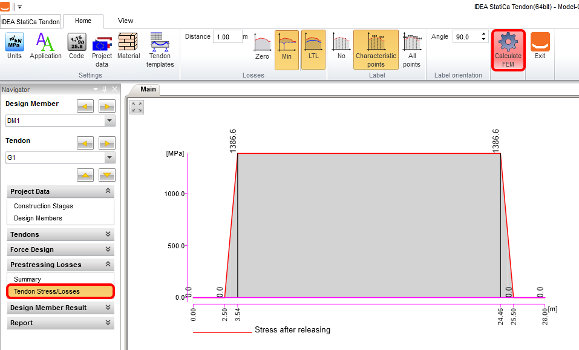Click the Application settings icon
The image size is (579, 350).
[x=45, y=47]
